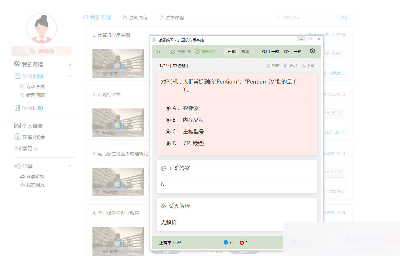Click the course search input field
The width and height of the screenshot is (400, 256).
point(303,18)
